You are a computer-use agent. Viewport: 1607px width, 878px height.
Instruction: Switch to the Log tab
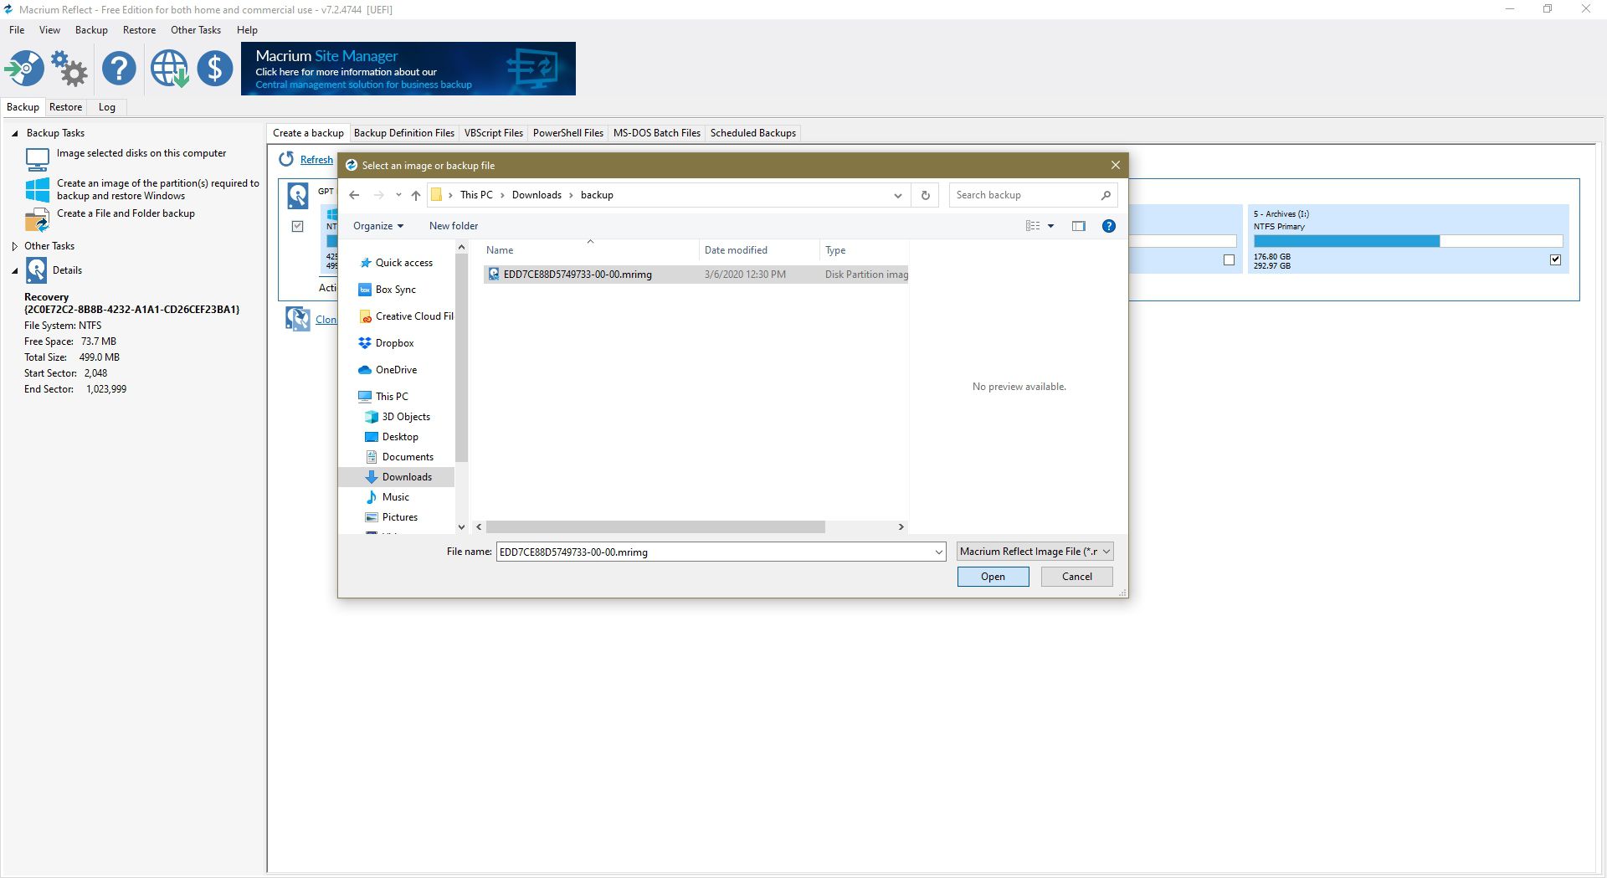[107, 107]
